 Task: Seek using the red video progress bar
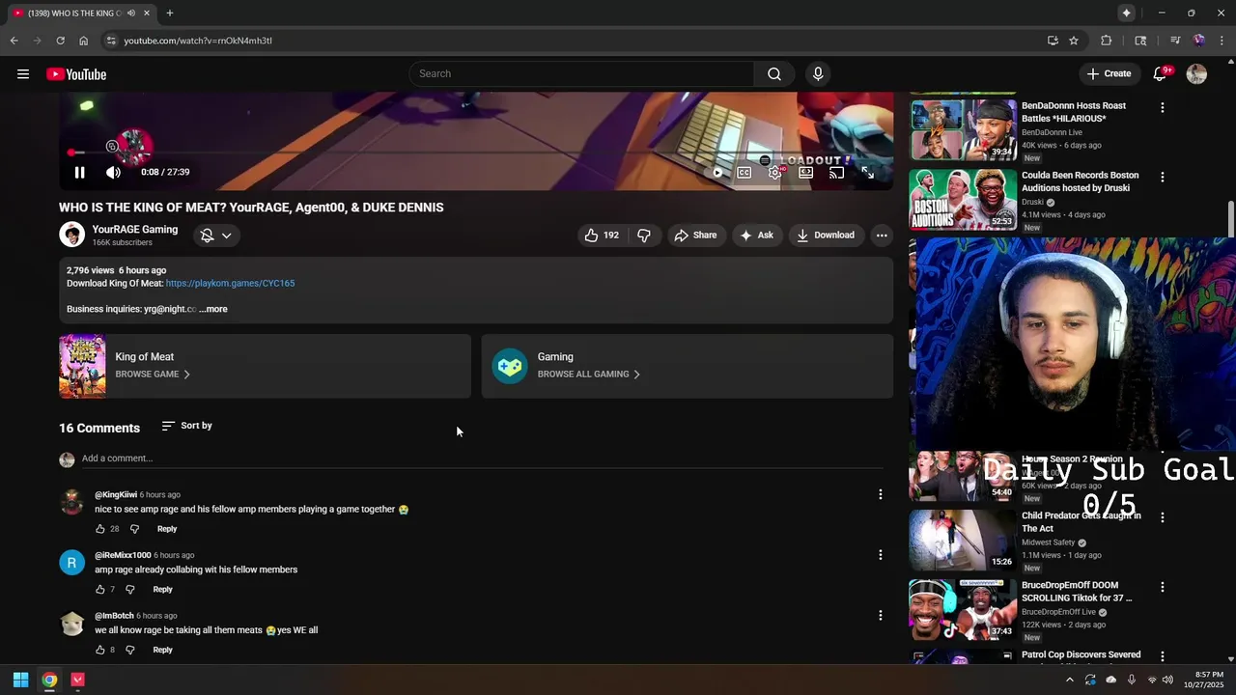click(476, 153)
